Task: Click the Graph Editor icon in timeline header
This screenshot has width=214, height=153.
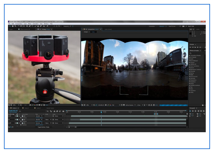Action: click(x=63, y=111)
